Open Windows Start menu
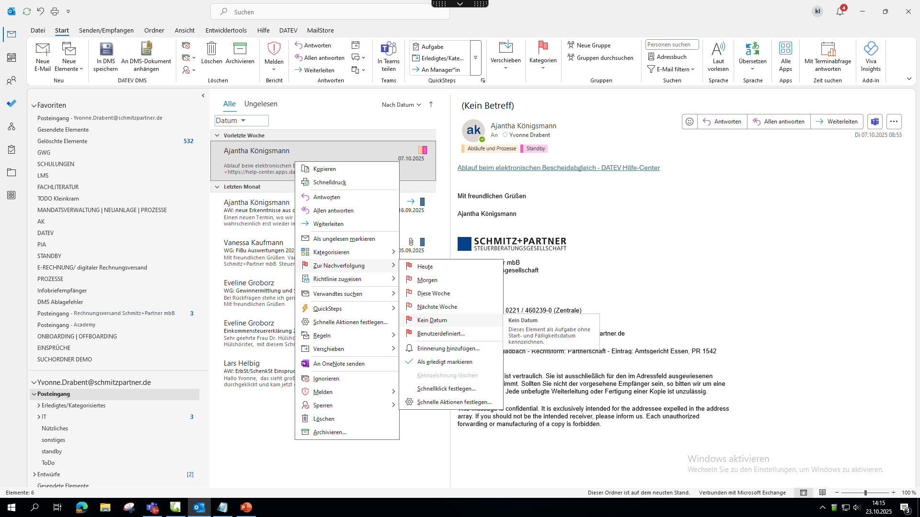 (x=11, y=507)
